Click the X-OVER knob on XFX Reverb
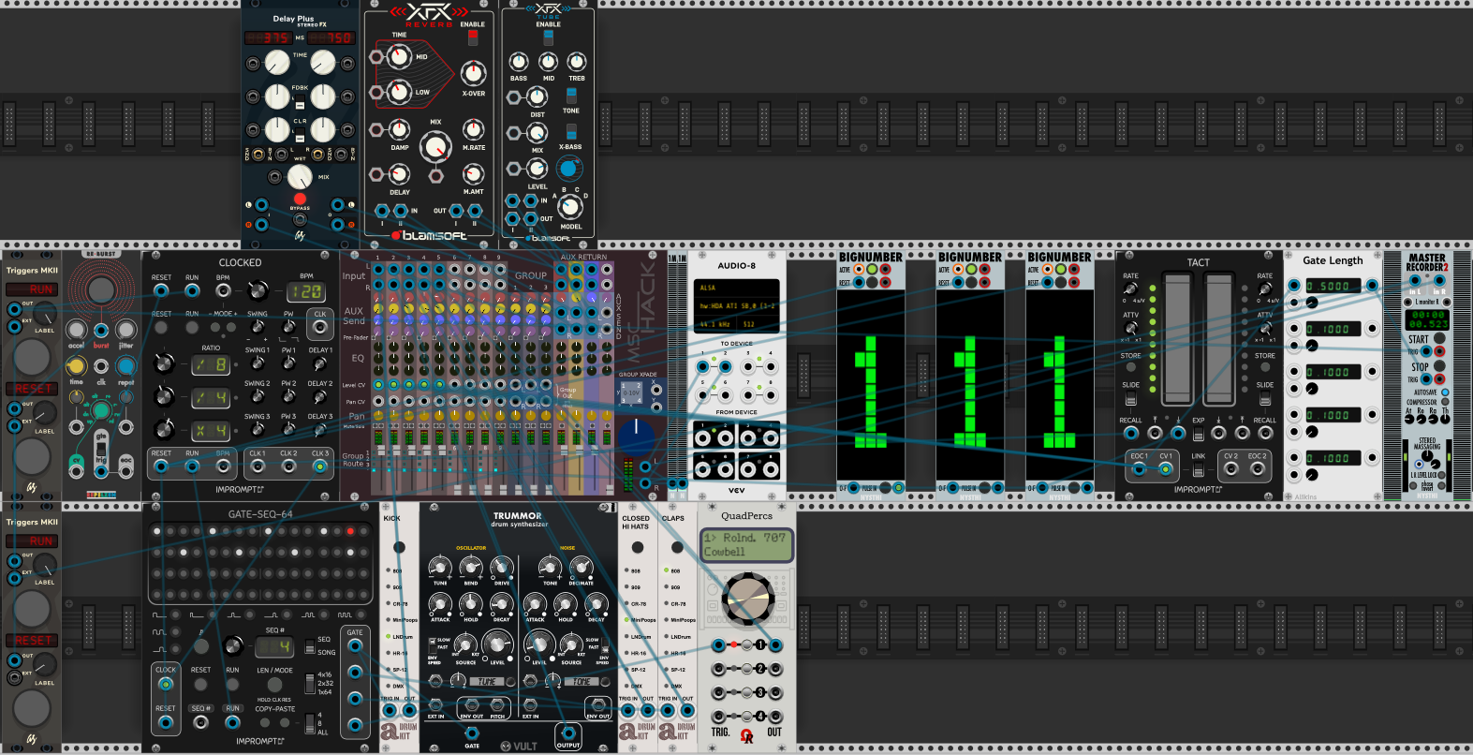Screen dimensions: 1473x755 click(474, 73)
